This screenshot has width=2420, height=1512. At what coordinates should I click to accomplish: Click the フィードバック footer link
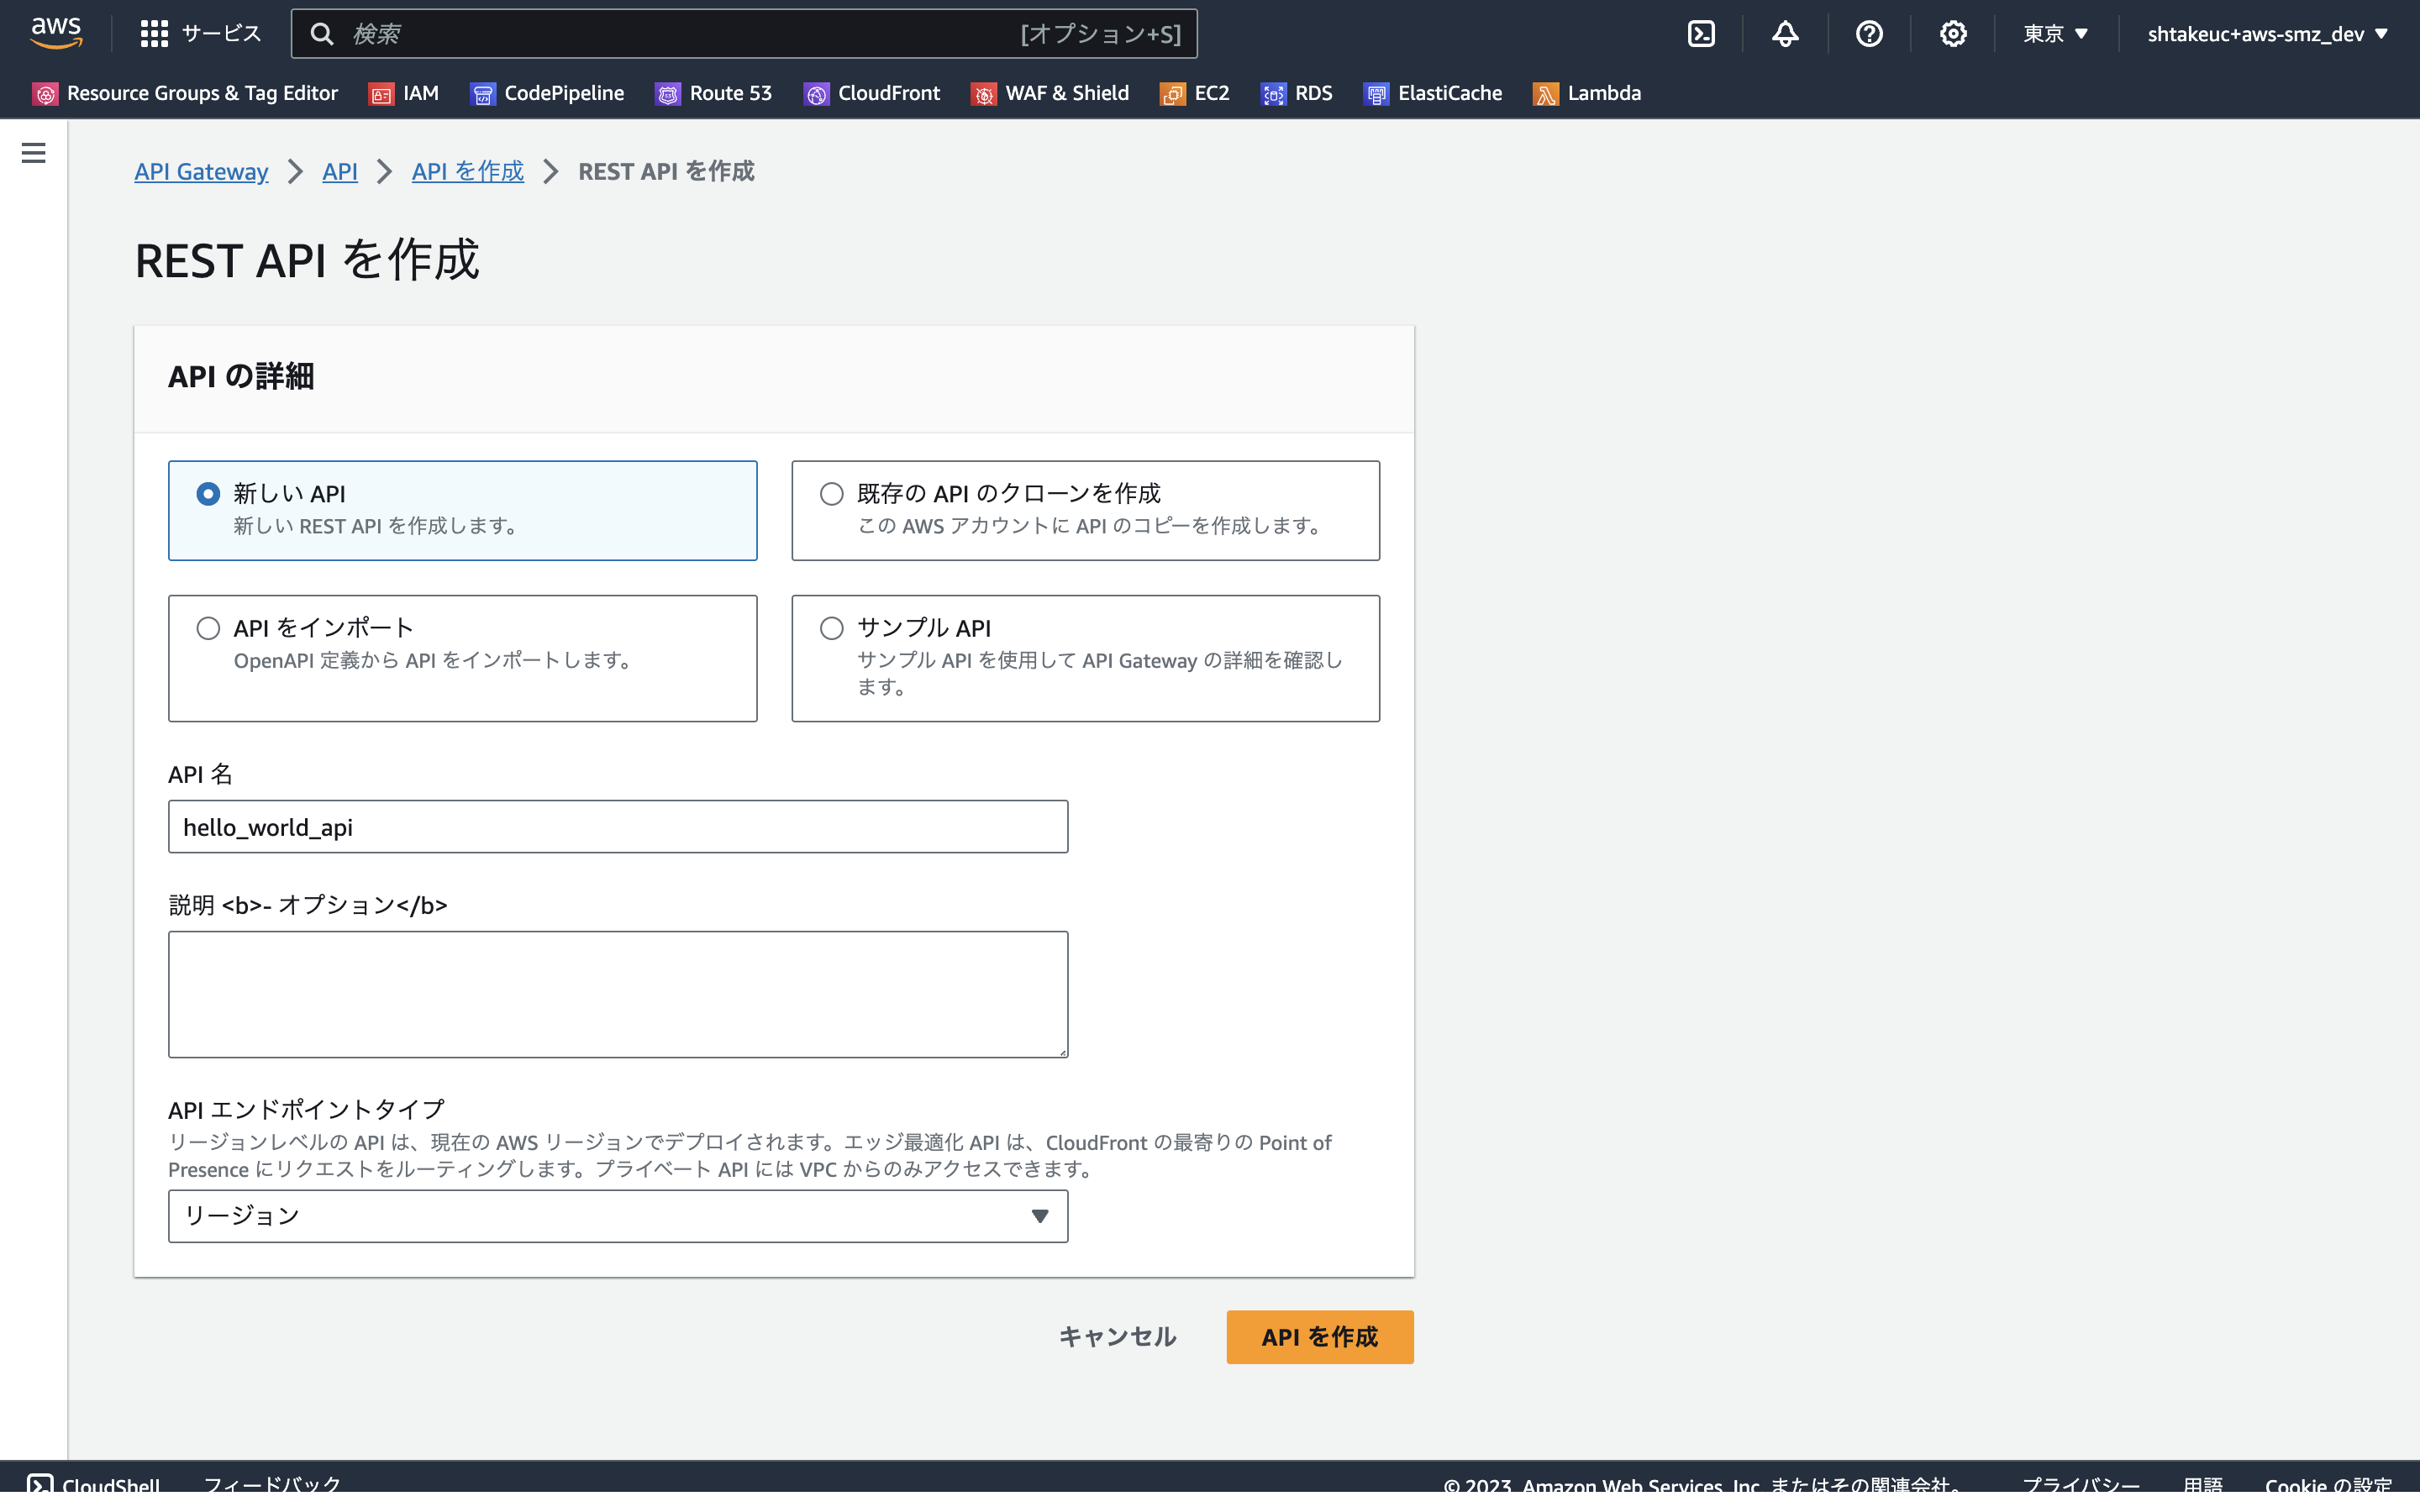tap(272, 1485)
